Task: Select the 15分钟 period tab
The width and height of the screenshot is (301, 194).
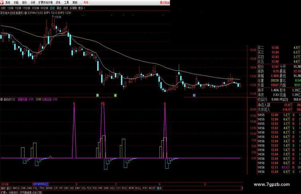Action: tap(27, 8)
